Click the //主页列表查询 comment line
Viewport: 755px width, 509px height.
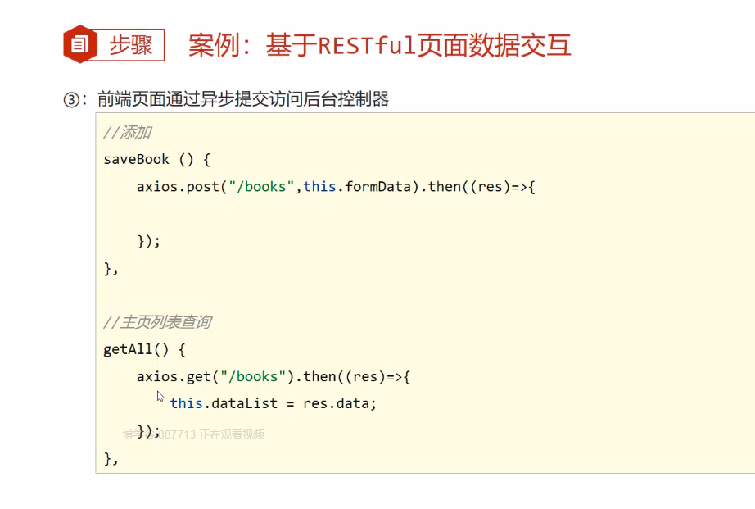click(x=157, y=322)
